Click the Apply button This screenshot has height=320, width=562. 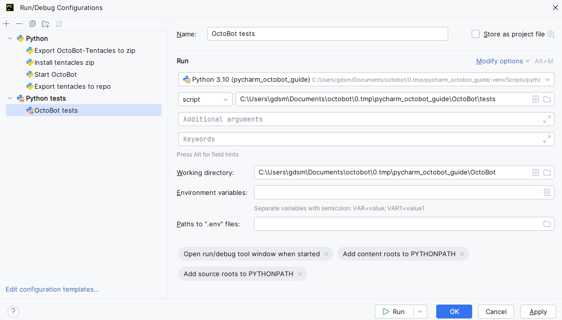coord(538,312)
